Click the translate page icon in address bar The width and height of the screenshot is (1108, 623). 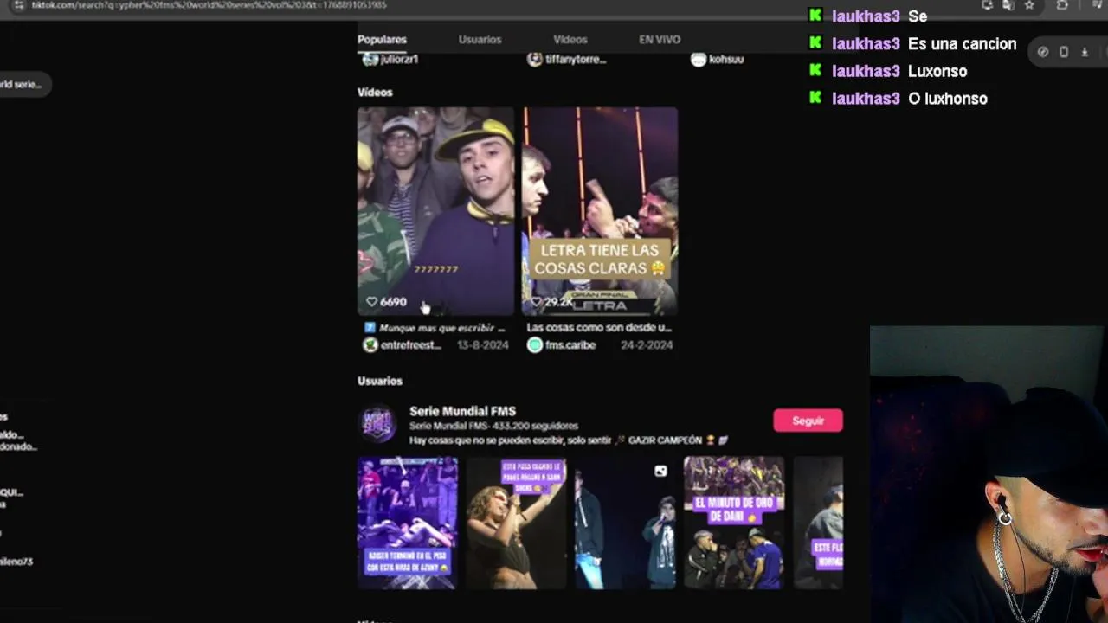pos(1008,5)
